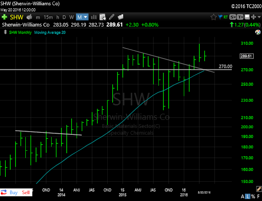Click the add indicator calendar-grid icon

pos(103,17)
